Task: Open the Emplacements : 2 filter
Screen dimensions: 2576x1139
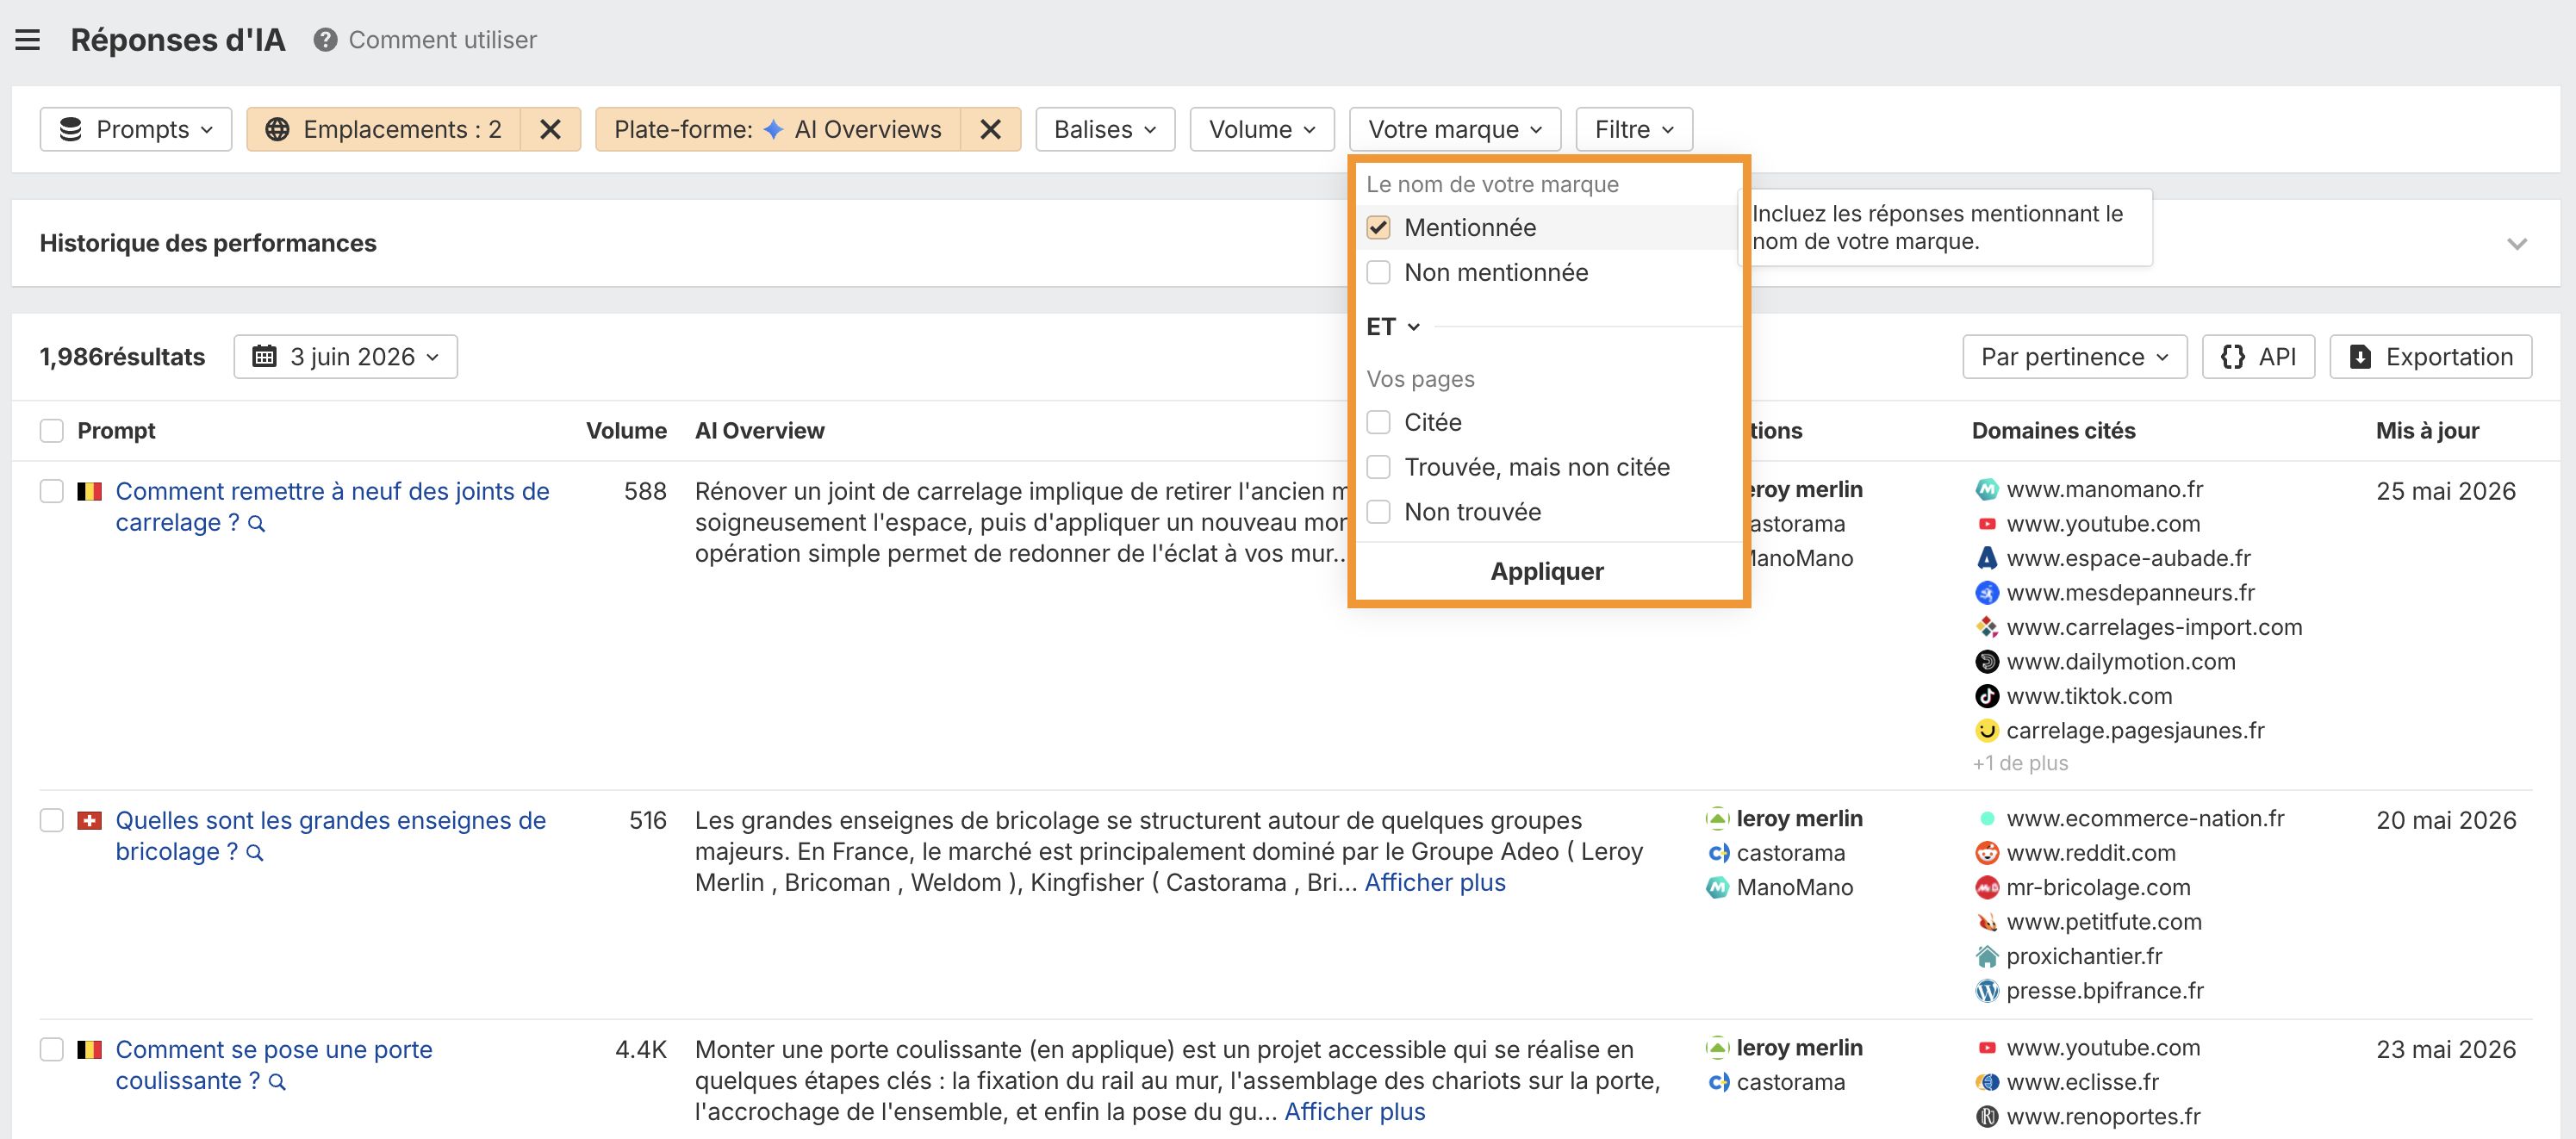Action: coord(384,129)
